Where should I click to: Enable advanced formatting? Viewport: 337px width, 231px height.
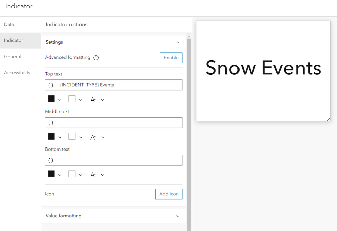pyautogui.click(x=171, y=58)
